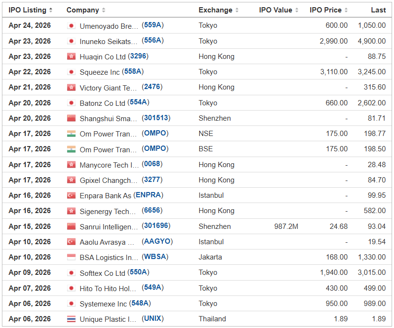
Task: Sort by IPO Value column arrows
Action: click(297, 10)
